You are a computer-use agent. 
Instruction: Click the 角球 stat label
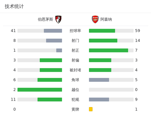[x=75, y=80]
